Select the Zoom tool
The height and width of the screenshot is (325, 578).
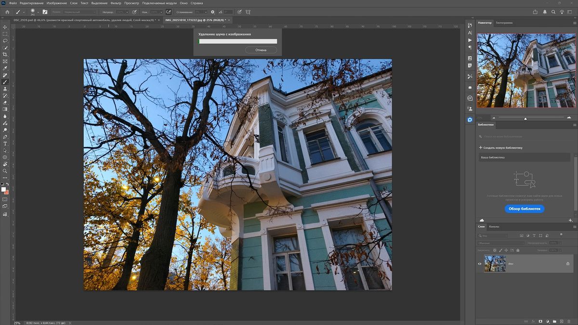(x=5, y=170)
